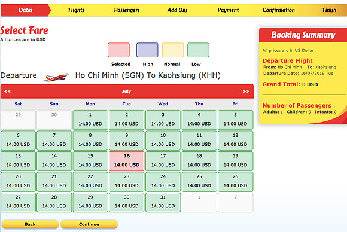
Task: Click the Fri column header
Action: tap(236, 104)
